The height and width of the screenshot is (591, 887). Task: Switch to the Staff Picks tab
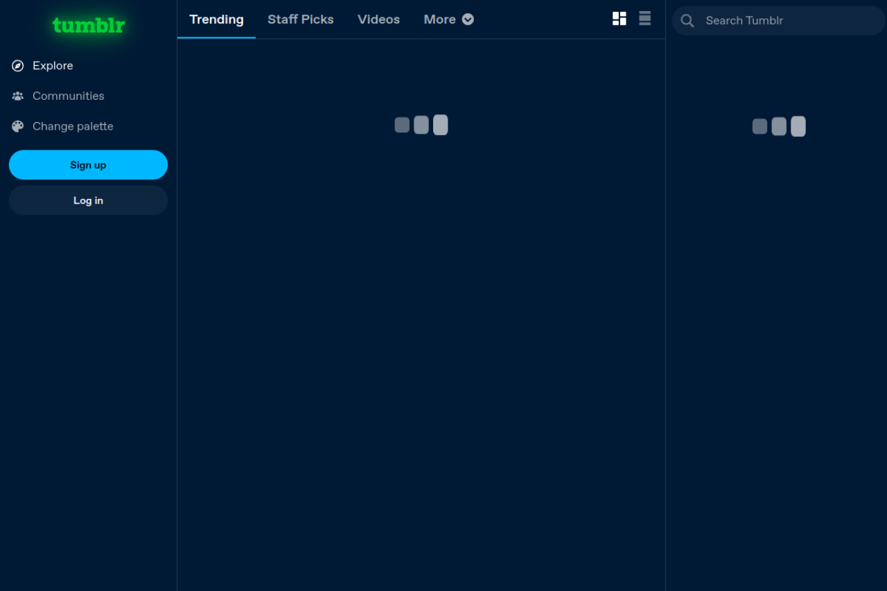click(x=301, y=19)
